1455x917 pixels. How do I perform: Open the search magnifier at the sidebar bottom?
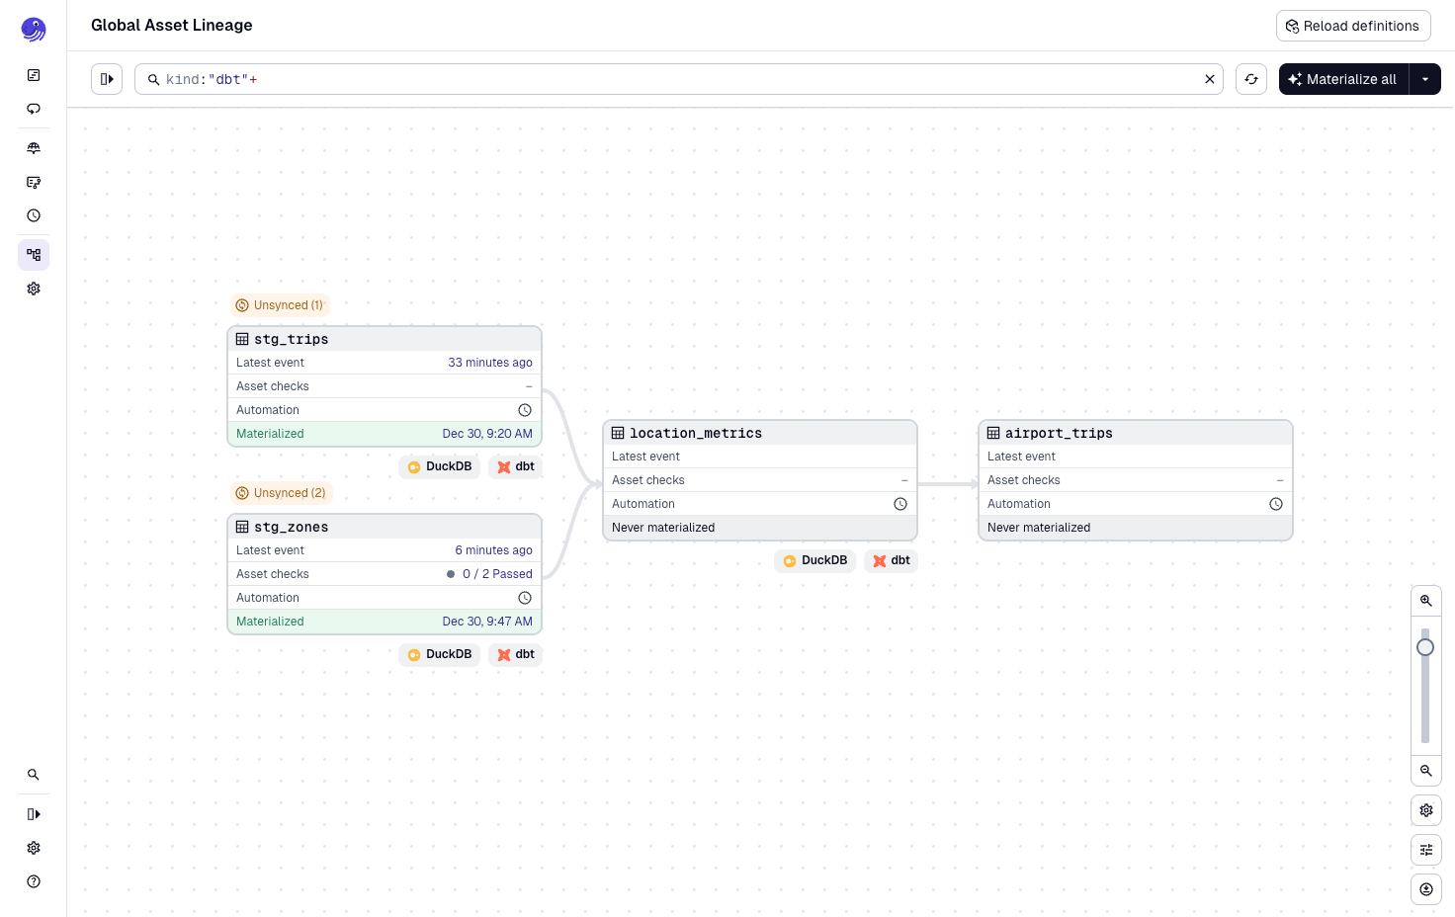pyautogui.click(x=34, y=775)
